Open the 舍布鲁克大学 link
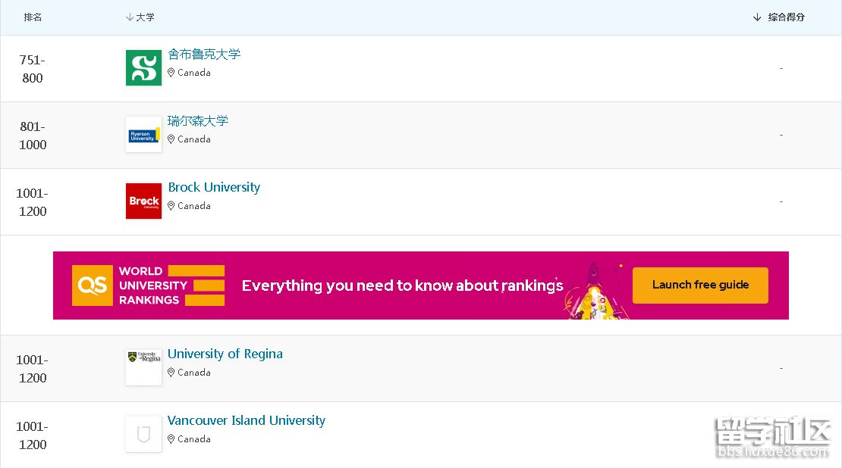Screen dimensions: 842x468 pyautogui.click(x=204, y=55)
